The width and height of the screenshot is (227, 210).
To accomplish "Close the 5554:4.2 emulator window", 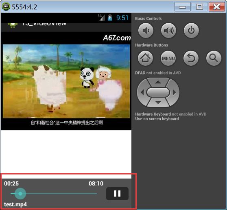I will (x=217, y=7).
